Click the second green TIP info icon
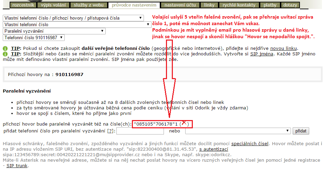 click(x=5, y=54)
